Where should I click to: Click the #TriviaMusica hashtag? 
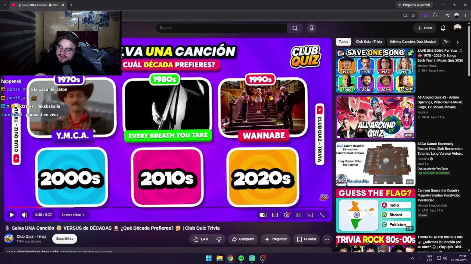point(71,252)
